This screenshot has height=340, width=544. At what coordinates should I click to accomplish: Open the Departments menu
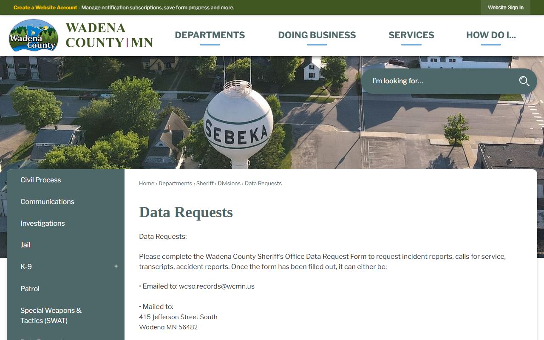(210, 35)
